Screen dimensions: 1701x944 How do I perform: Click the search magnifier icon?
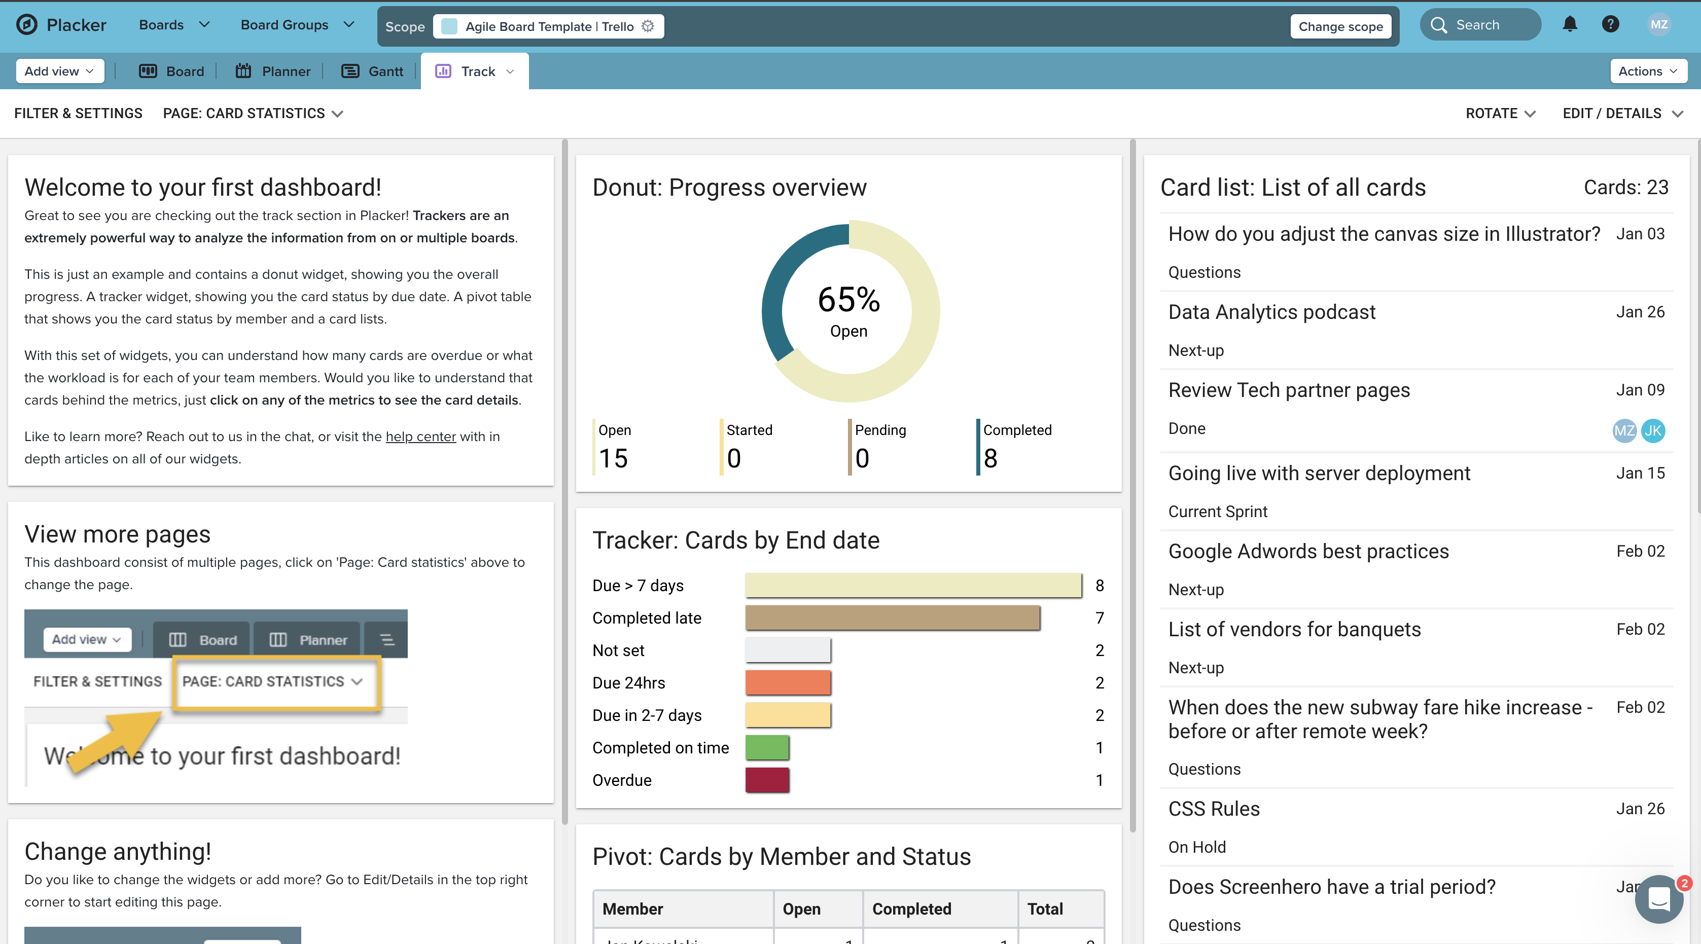coord(1438,25)
